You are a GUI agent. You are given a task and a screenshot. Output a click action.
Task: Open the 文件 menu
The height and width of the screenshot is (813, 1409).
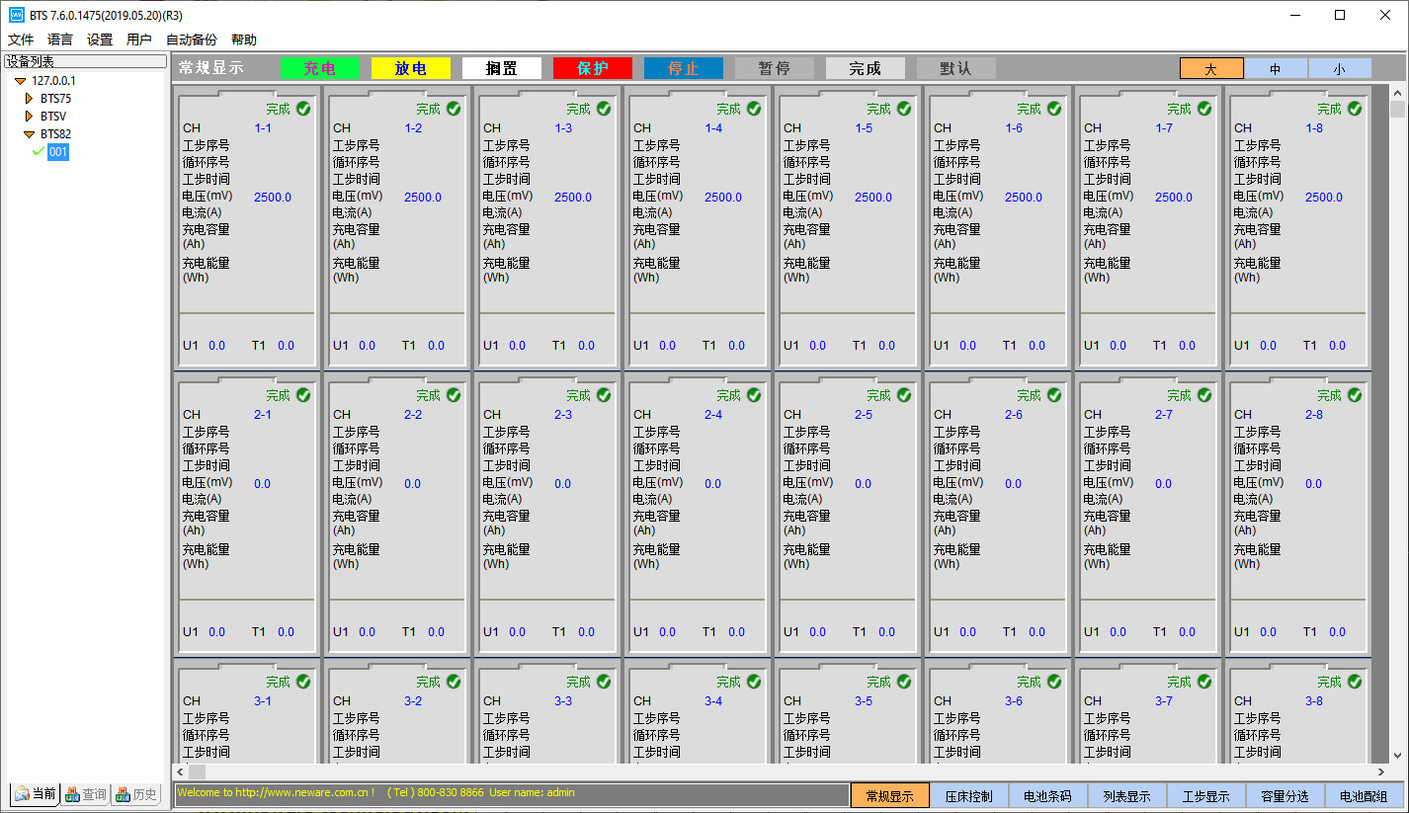pos(21,40)
